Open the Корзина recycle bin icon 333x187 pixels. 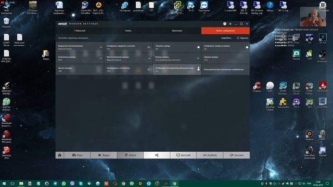[x=6, y=23]
